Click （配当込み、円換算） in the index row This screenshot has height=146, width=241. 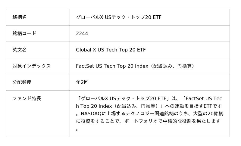(173, 66)
